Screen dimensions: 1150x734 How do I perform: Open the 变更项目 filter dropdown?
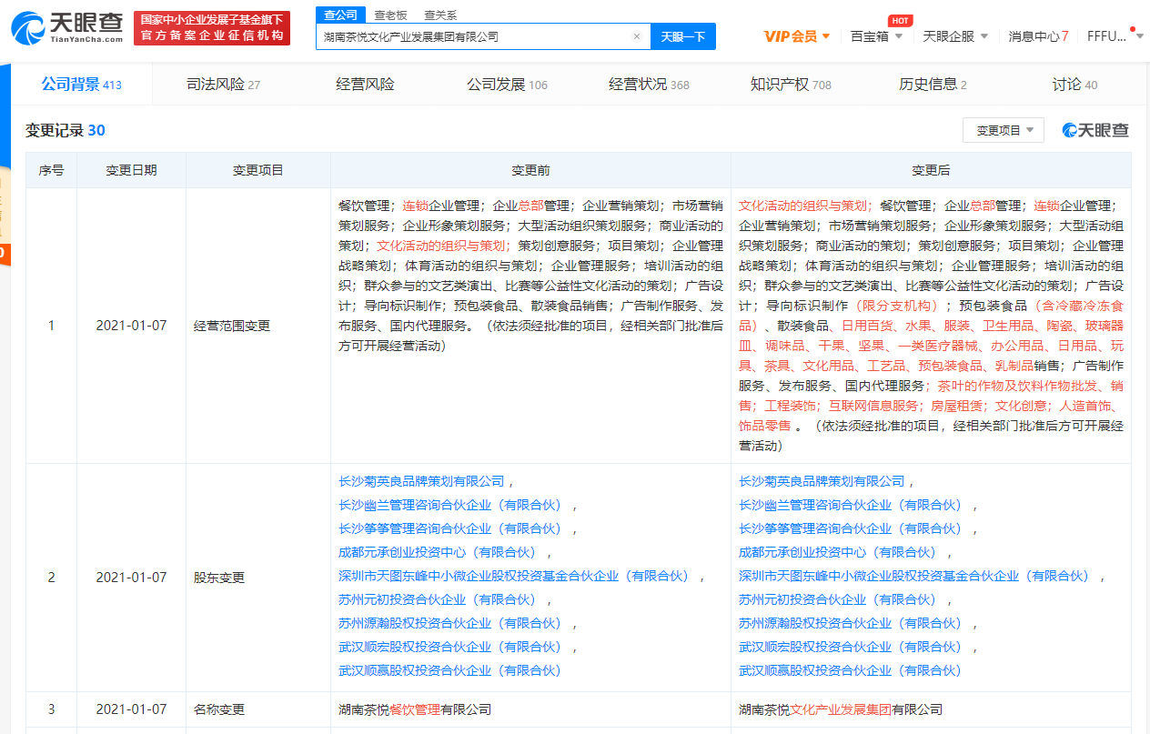[x=1003, y=131]
